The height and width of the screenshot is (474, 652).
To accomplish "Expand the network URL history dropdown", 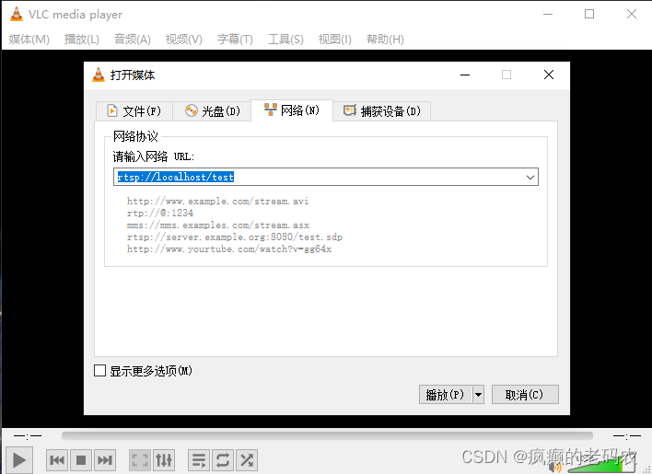I will (x=530, y=177).
